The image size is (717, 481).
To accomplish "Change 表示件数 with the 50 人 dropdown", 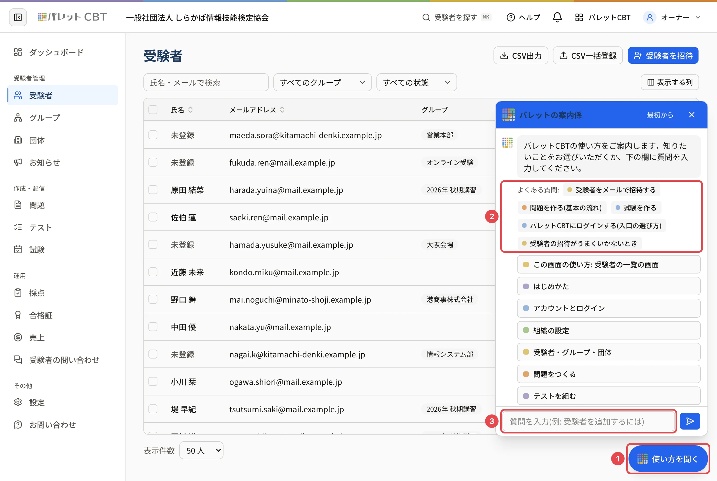I will [201, 450].
